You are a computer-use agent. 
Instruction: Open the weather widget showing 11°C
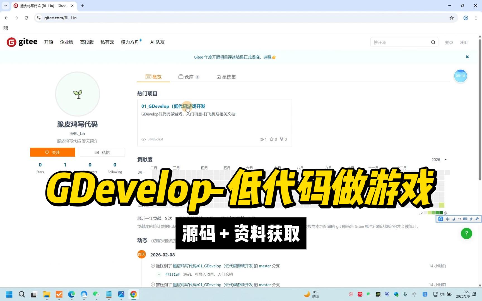click(312, 294)
